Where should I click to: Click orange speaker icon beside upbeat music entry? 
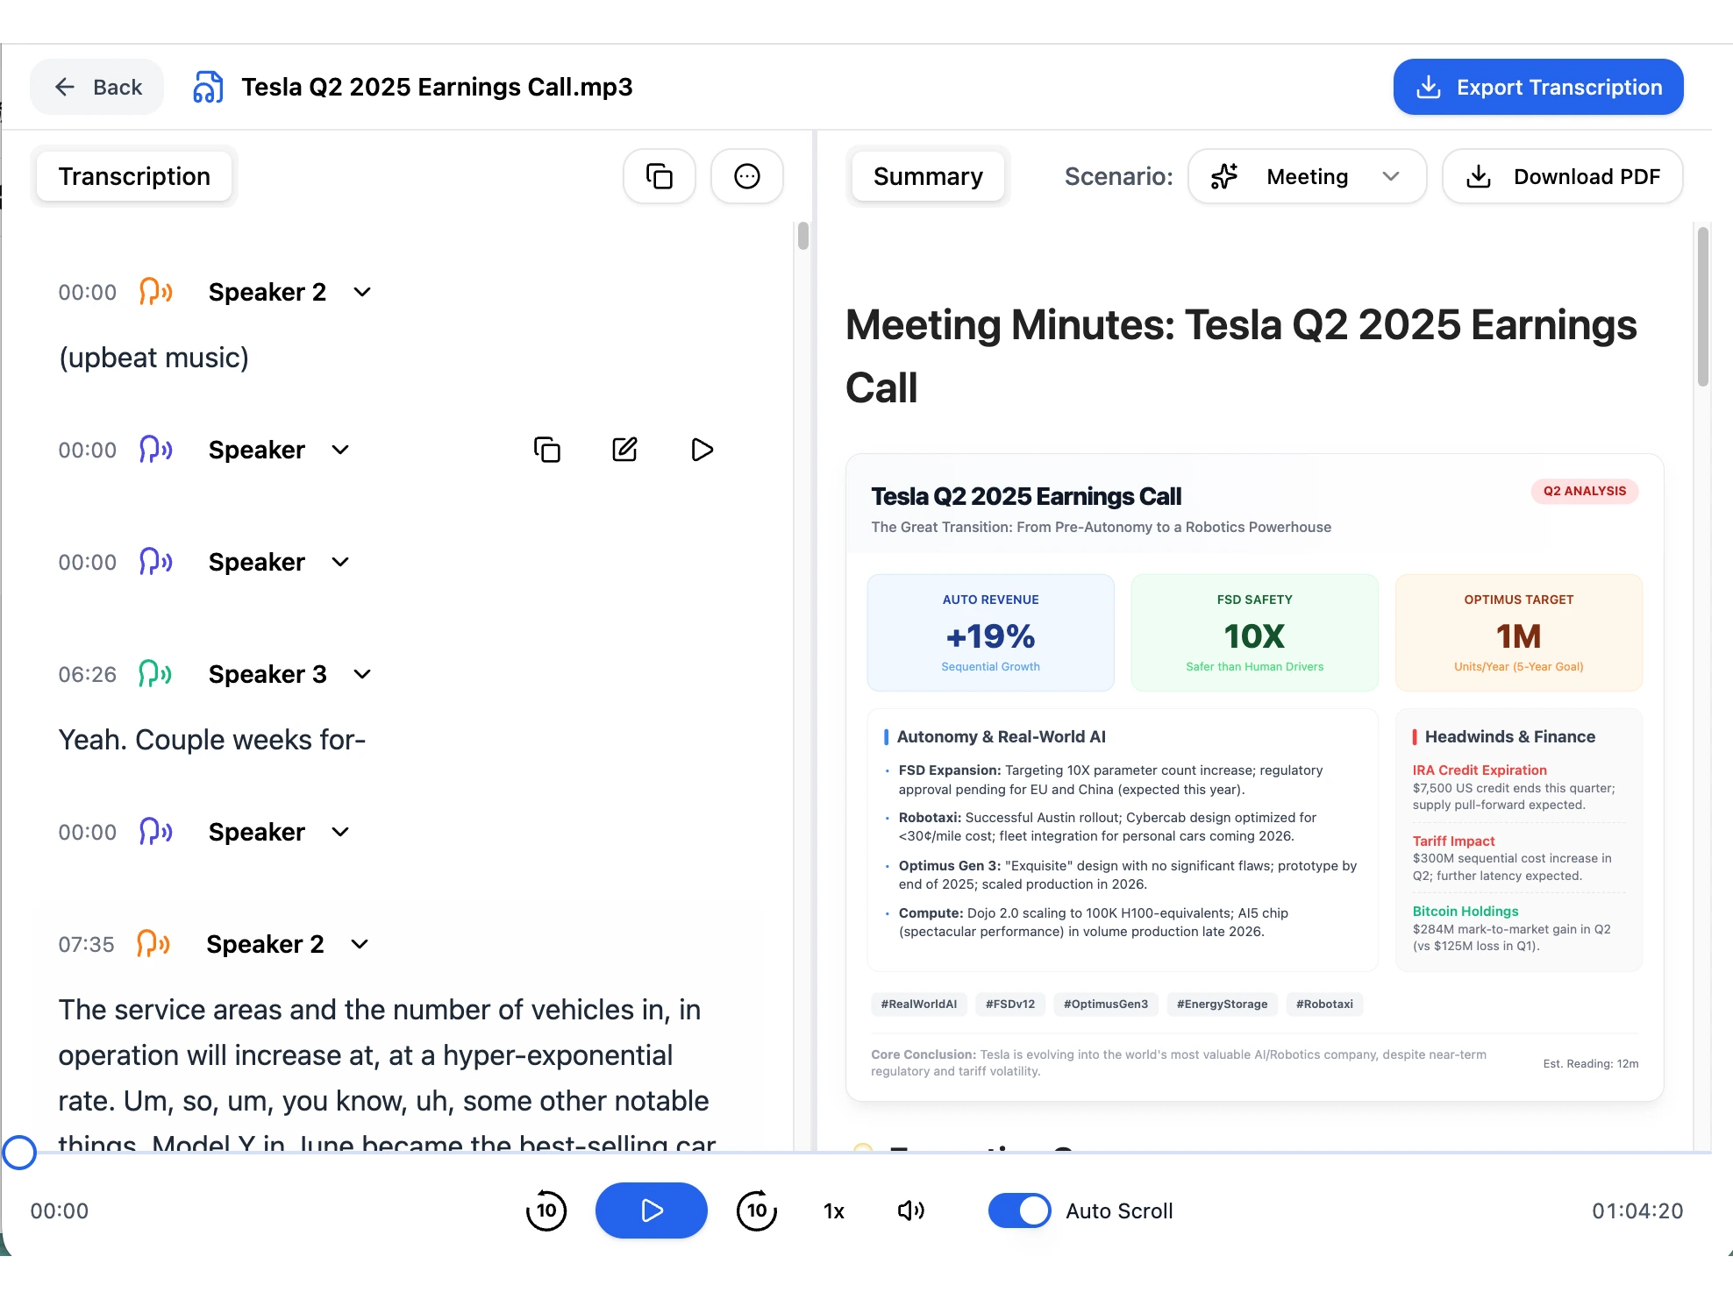(156, 292)
